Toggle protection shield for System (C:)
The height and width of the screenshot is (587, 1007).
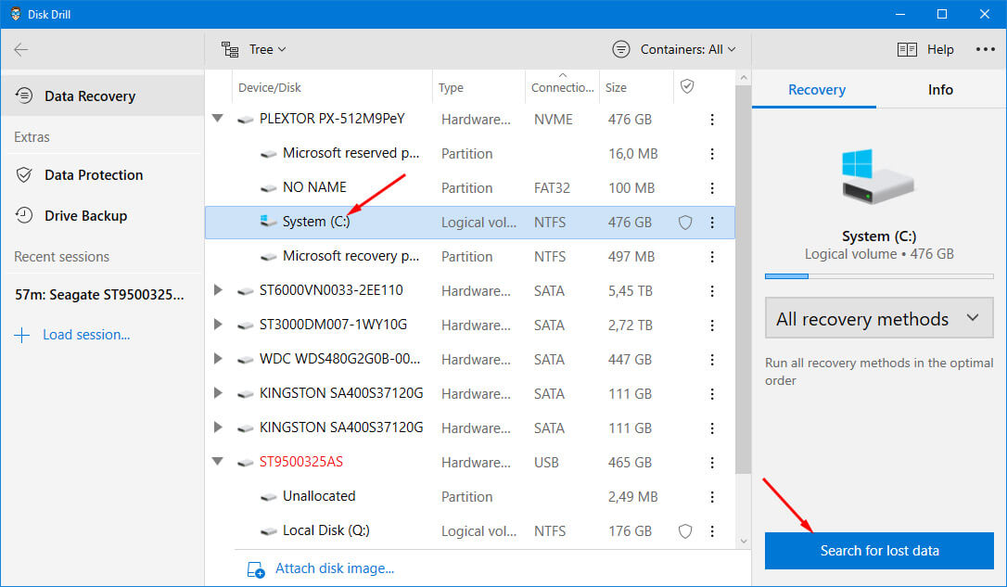tap(685, 223)
